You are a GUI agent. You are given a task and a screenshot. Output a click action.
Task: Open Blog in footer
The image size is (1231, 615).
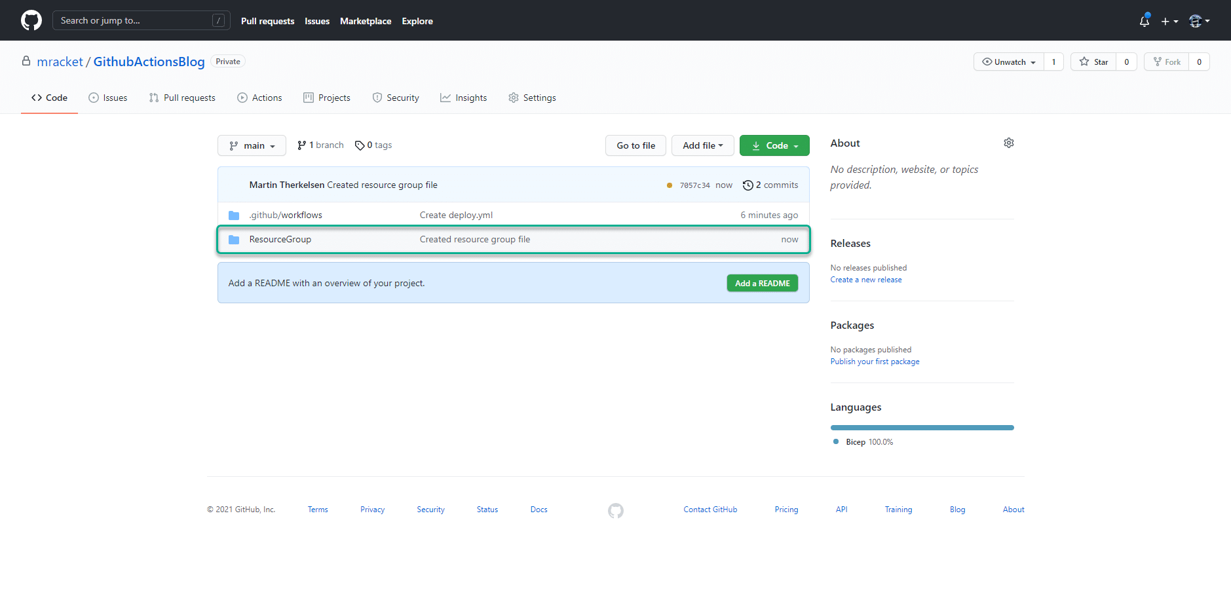pyautogui.click(x=957, y=510)
